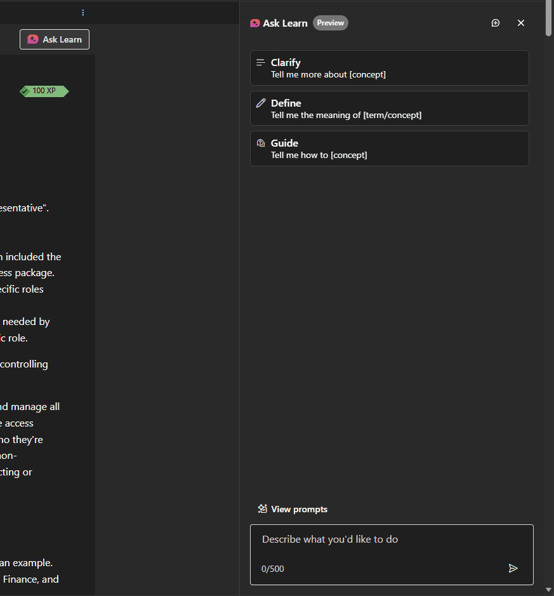Open the View prompts link

click(x=299, y=509)
